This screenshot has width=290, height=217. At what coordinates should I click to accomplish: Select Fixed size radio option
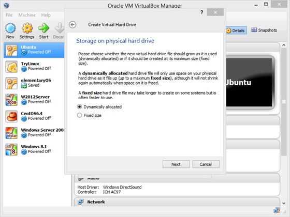point(79,115)
